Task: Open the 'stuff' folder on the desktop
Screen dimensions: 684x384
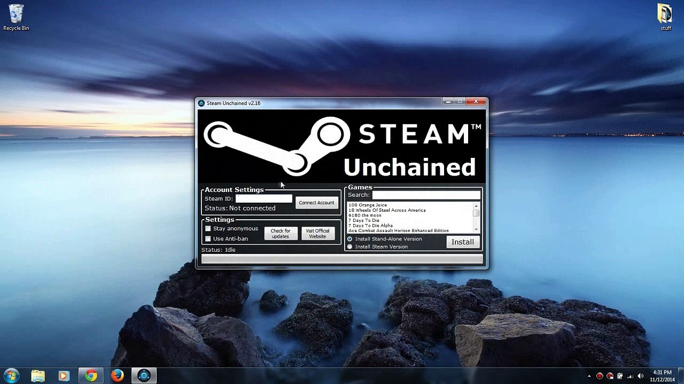Action: pyautogui.click(x=665, y=17)
